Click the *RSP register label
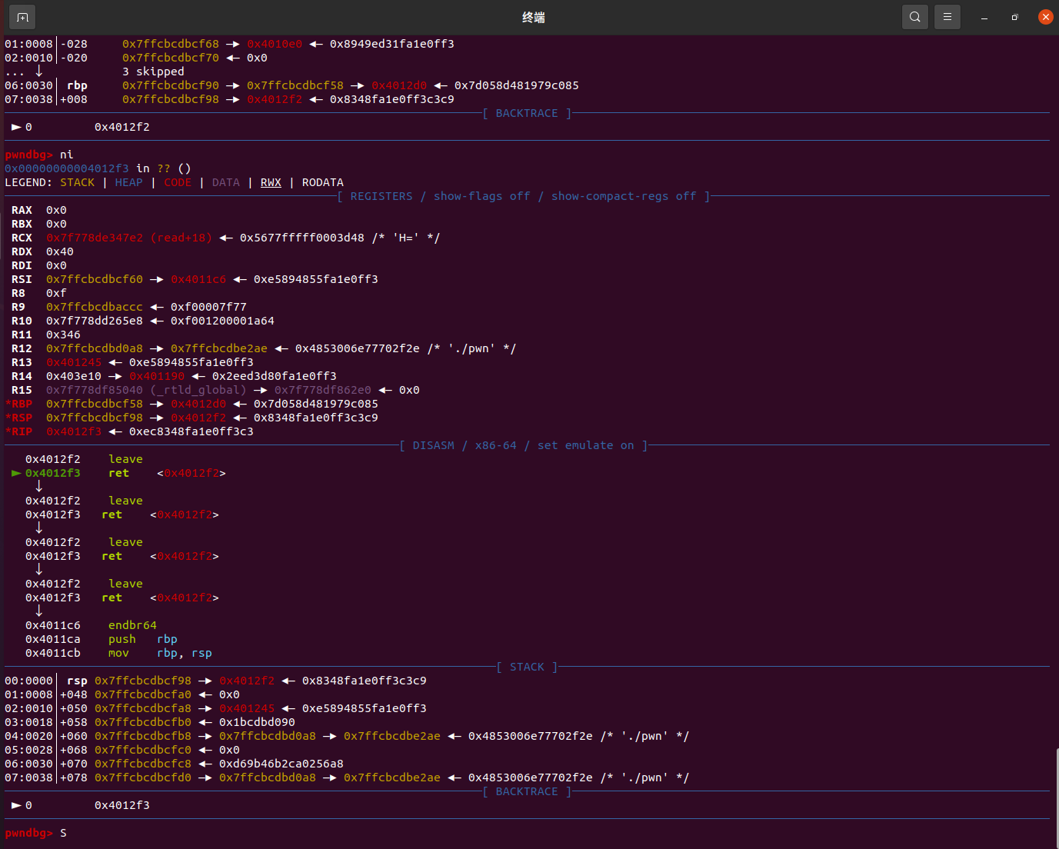 click(x=18, y=418)
